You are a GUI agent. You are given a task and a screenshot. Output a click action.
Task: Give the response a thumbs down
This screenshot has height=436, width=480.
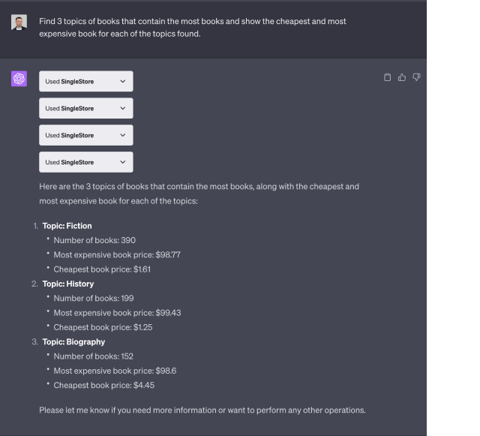(x=416, y=77)
